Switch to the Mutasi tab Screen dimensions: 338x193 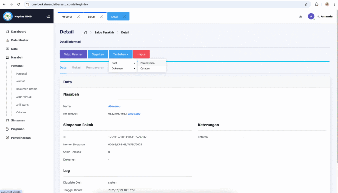click(x=76, y=67)
